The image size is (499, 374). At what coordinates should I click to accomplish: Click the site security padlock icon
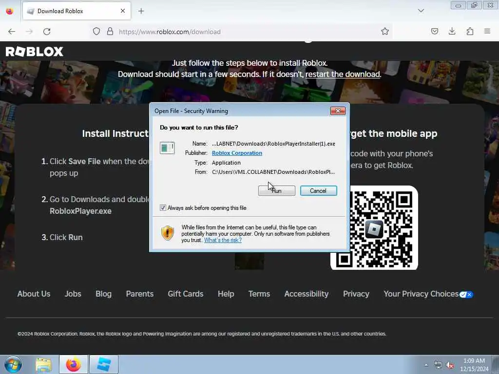pos(110,32)
